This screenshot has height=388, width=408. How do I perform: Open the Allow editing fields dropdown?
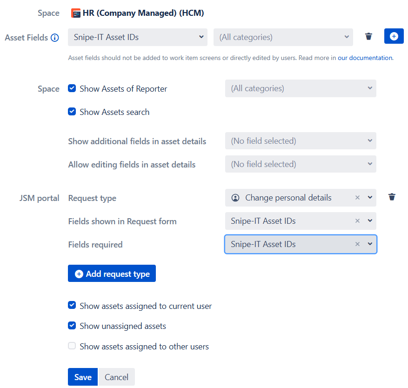click(300, 164)
